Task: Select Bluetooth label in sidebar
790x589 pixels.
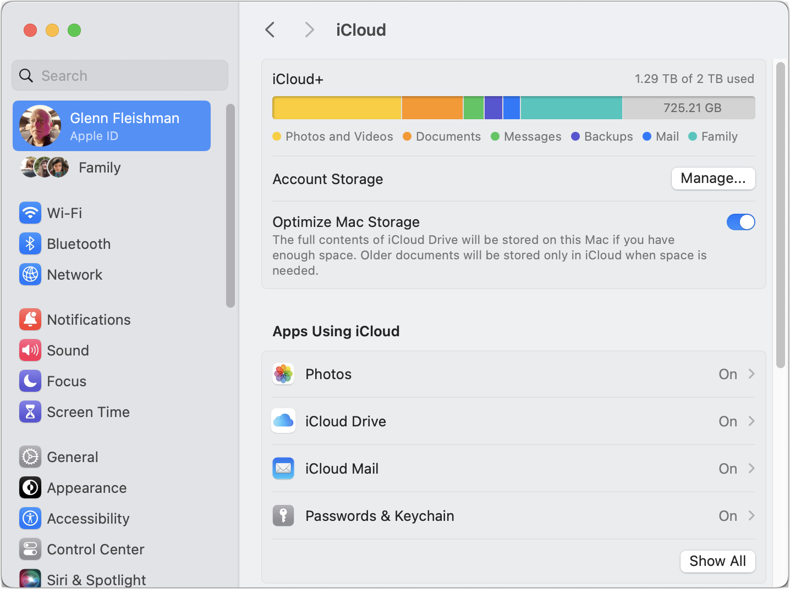Action: pyautogui.click(x=79, y=244)
